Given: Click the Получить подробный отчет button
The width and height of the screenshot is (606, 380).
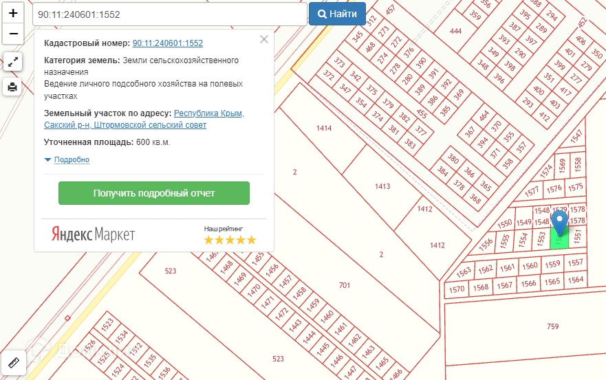Looking at the screenshot, I should pos(154,193).
